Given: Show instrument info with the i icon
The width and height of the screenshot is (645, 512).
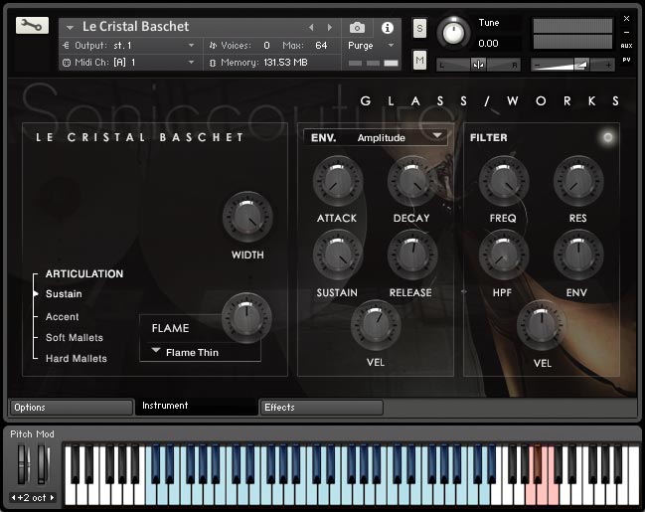Looking at the screenshot, I should coord(387,28).
